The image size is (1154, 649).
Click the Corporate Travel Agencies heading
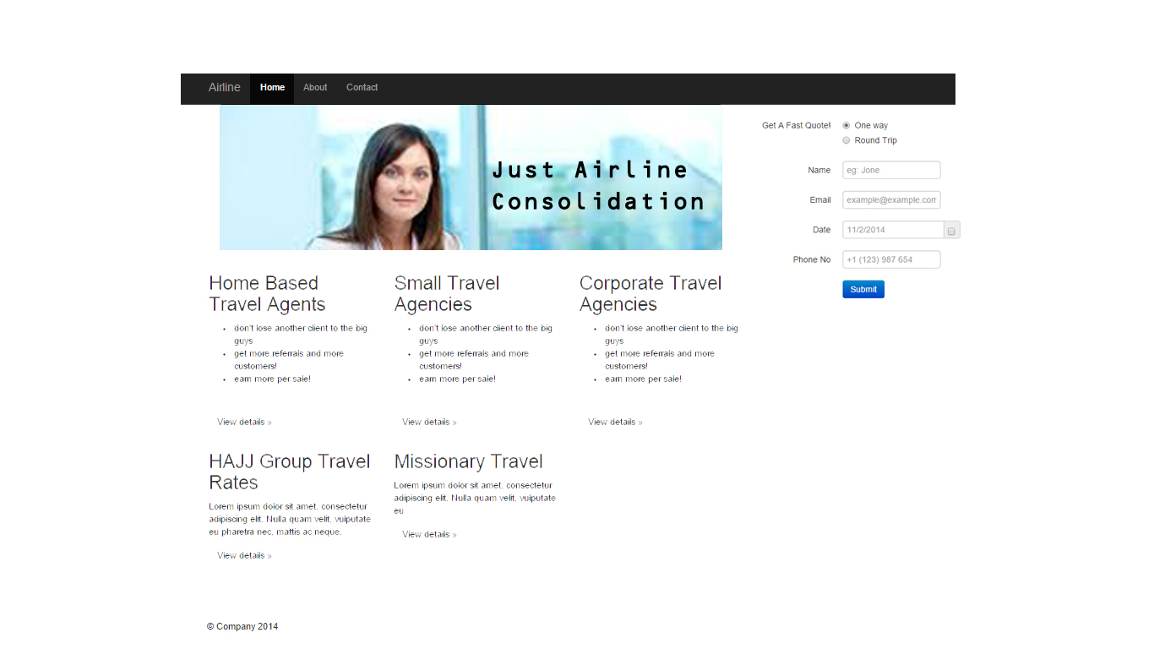650,294
